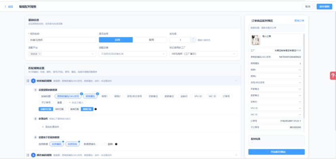Toggle the 数据源填充 tag

point(89,144)
